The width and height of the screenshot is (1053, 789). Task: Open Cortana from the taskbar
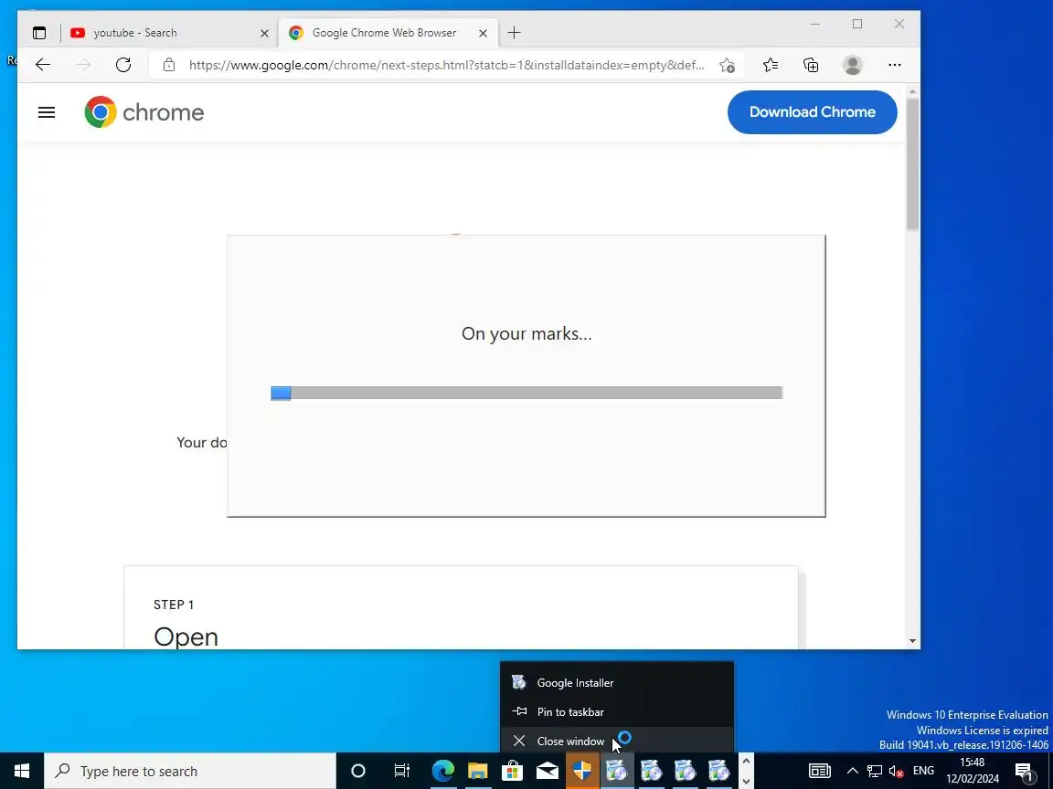click(358, 772)
